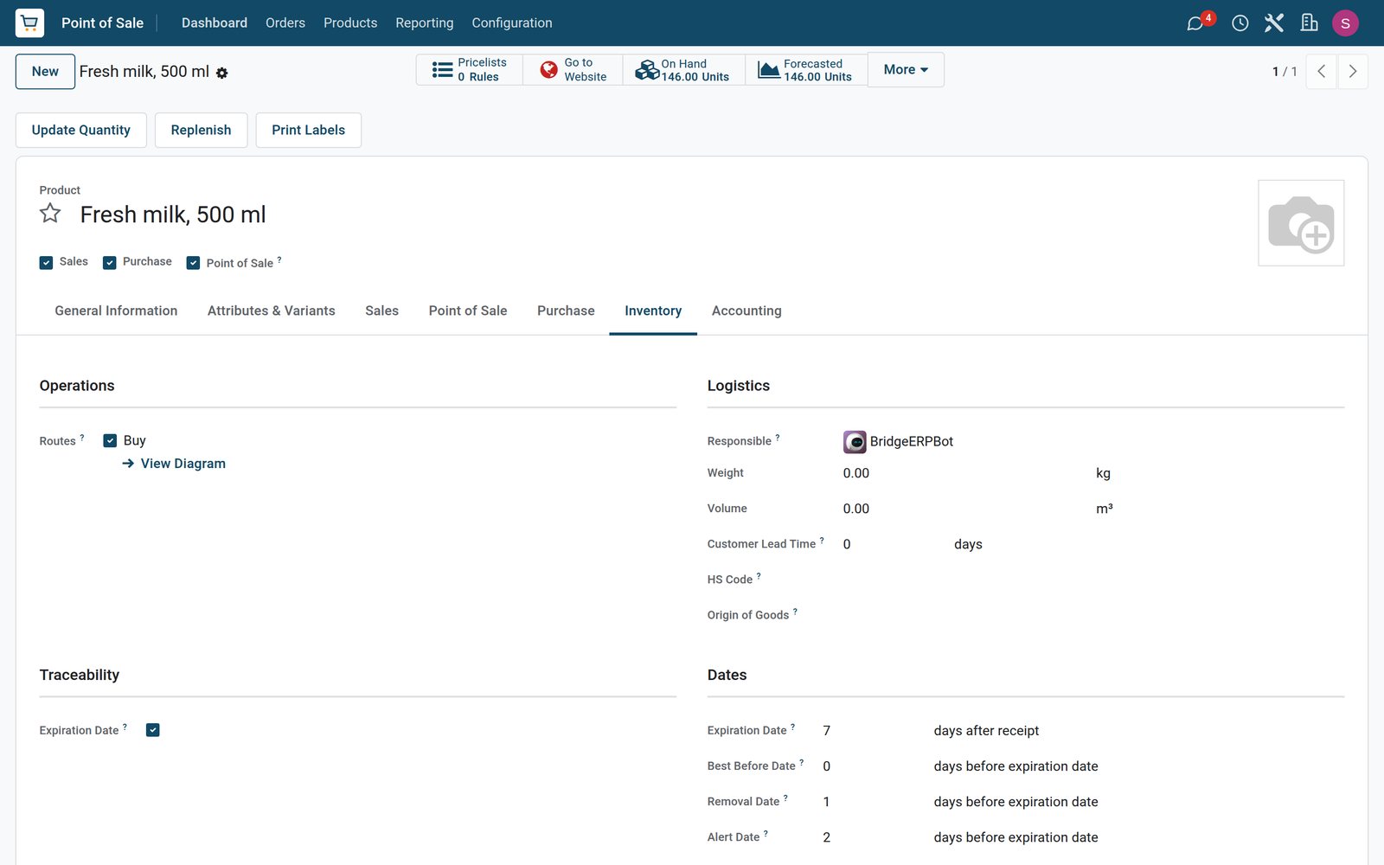Expand the More dropdown
The height and width of the screenshot is (865, 1384).
tap(906, 70)
